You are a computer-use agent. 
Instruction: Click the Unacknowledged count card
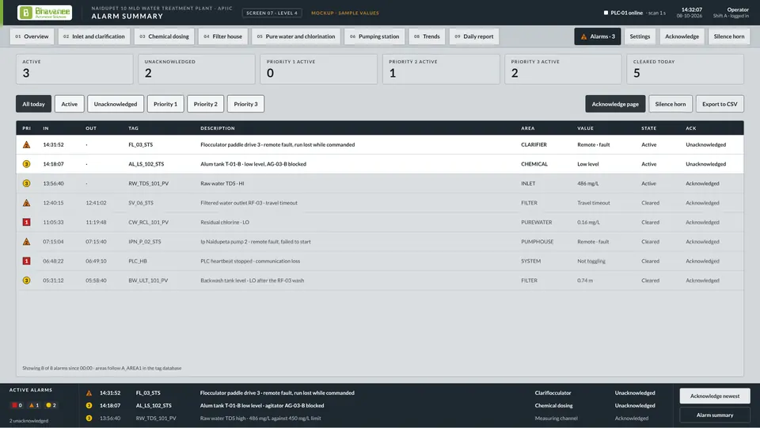point(197,69)
